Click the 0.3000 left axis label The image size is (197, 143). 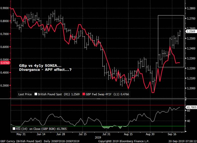[5, 86]
